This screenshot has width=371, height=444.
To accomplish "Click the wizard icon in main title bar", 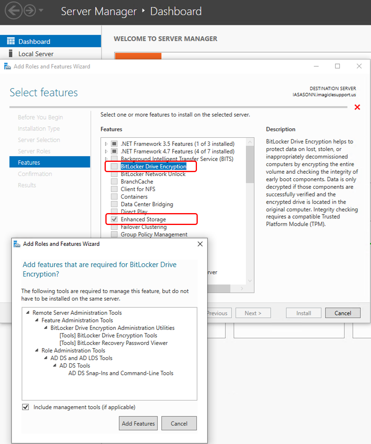I will point(7,66).
